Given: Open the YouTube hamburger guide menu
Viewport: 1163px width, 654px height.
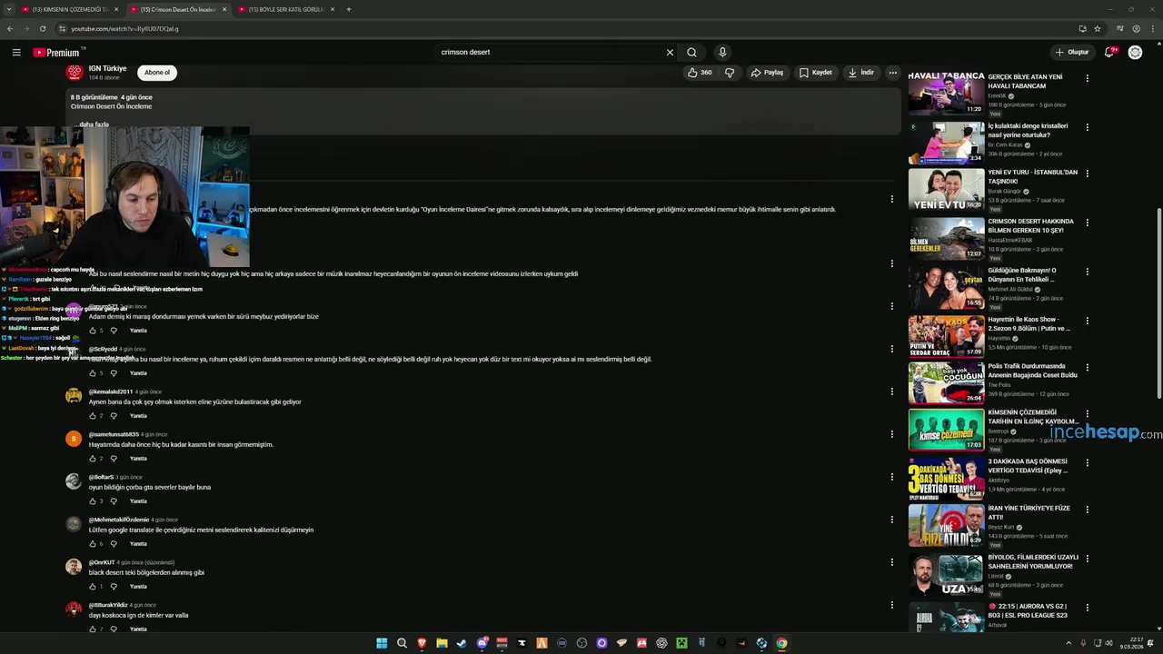Looking at the screenshot, I should pyautogui.click(x=16, y=53).
